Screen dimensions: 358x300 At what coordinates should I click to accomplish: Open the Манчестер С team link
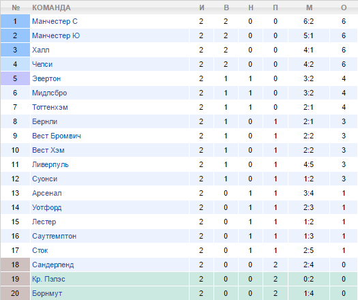click(x=55, y=21)
